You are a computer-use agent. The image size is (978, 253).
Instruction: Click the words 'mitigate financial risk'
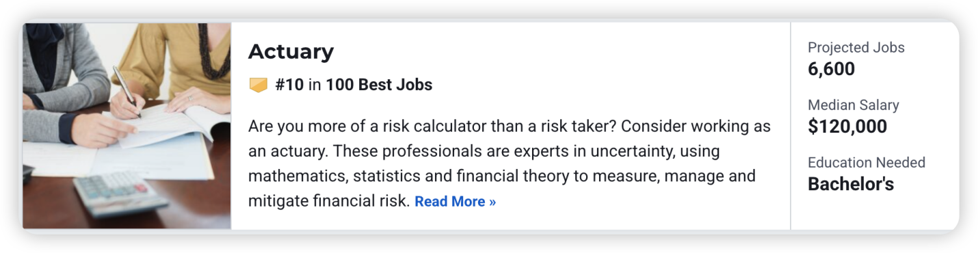pyautogui.click(x=329, y=202)
